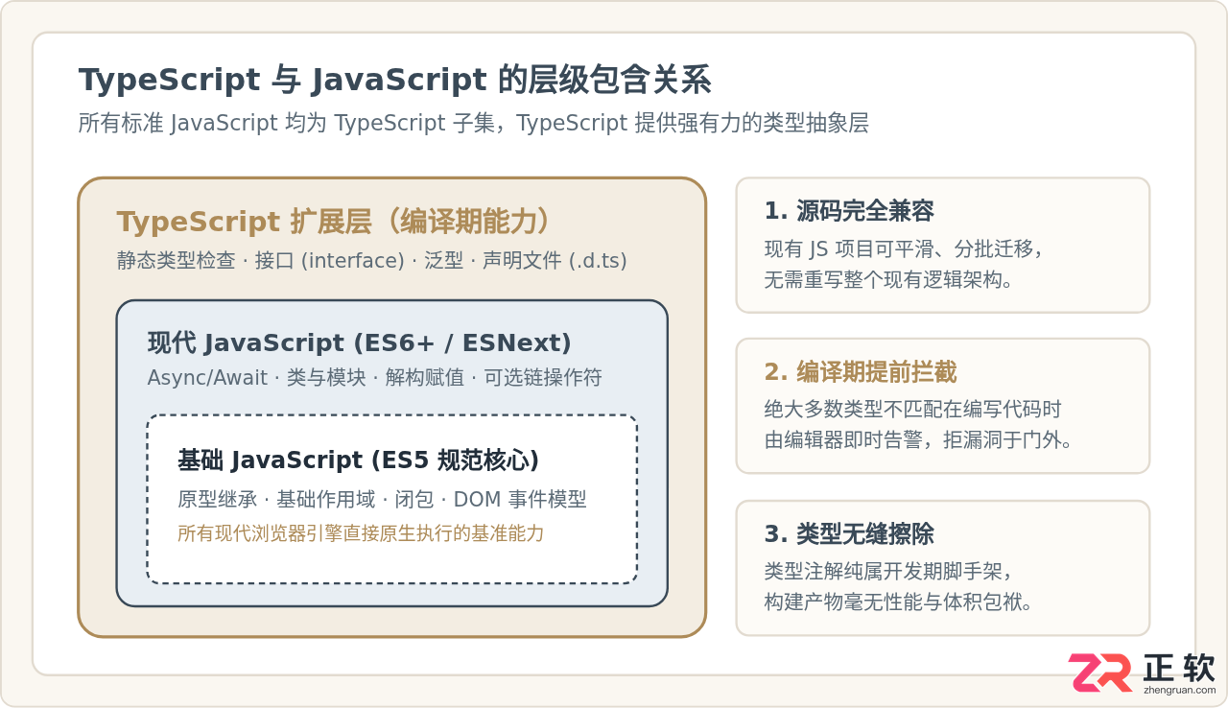Select the heading '现代 JavaScript (ES6+ / ESNext)'
This screenshot has height=708, width=1228.
point(360,342)
